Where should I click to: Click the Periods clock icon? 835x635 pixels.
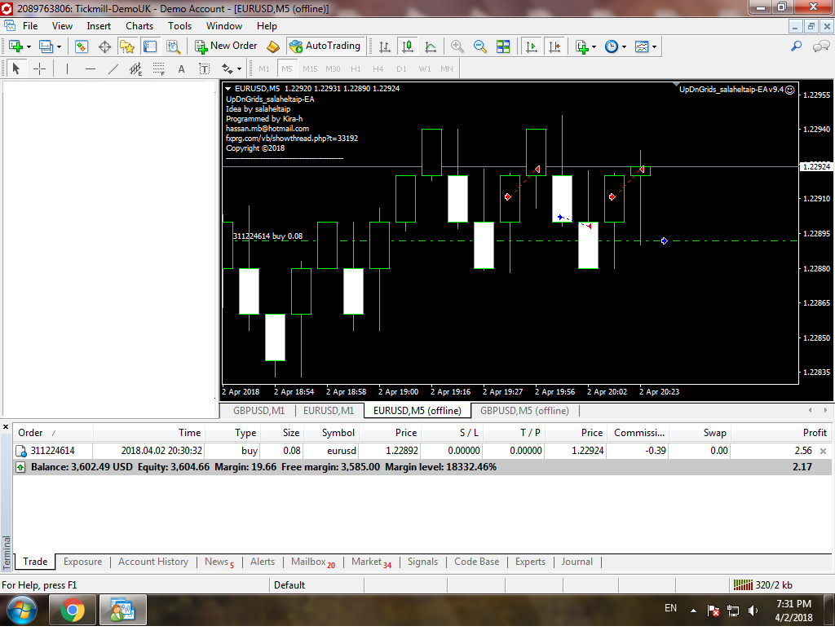pos(612,46)
